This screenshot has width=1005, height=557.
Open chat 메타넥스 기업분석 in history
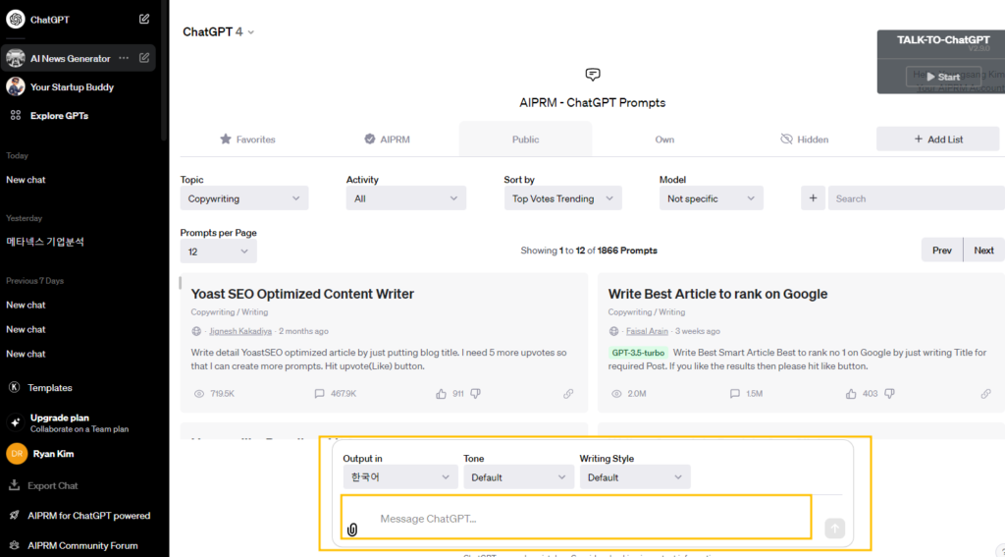[45, 242]
